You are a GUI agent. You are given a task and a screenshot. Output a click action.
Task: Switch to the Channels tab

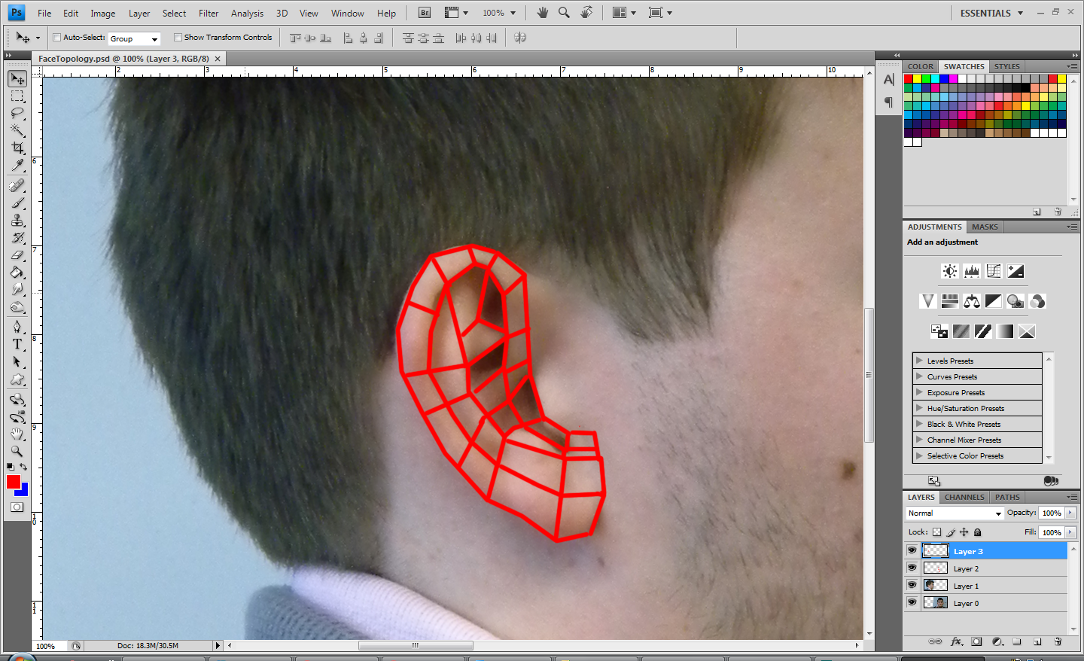click(964, 497)
